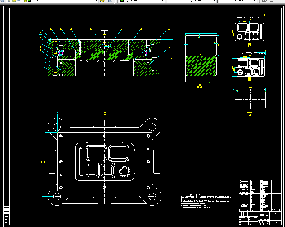The image size is (285, 227).
Task: Select part balloon number 17
Action: (x=169, y=48)
